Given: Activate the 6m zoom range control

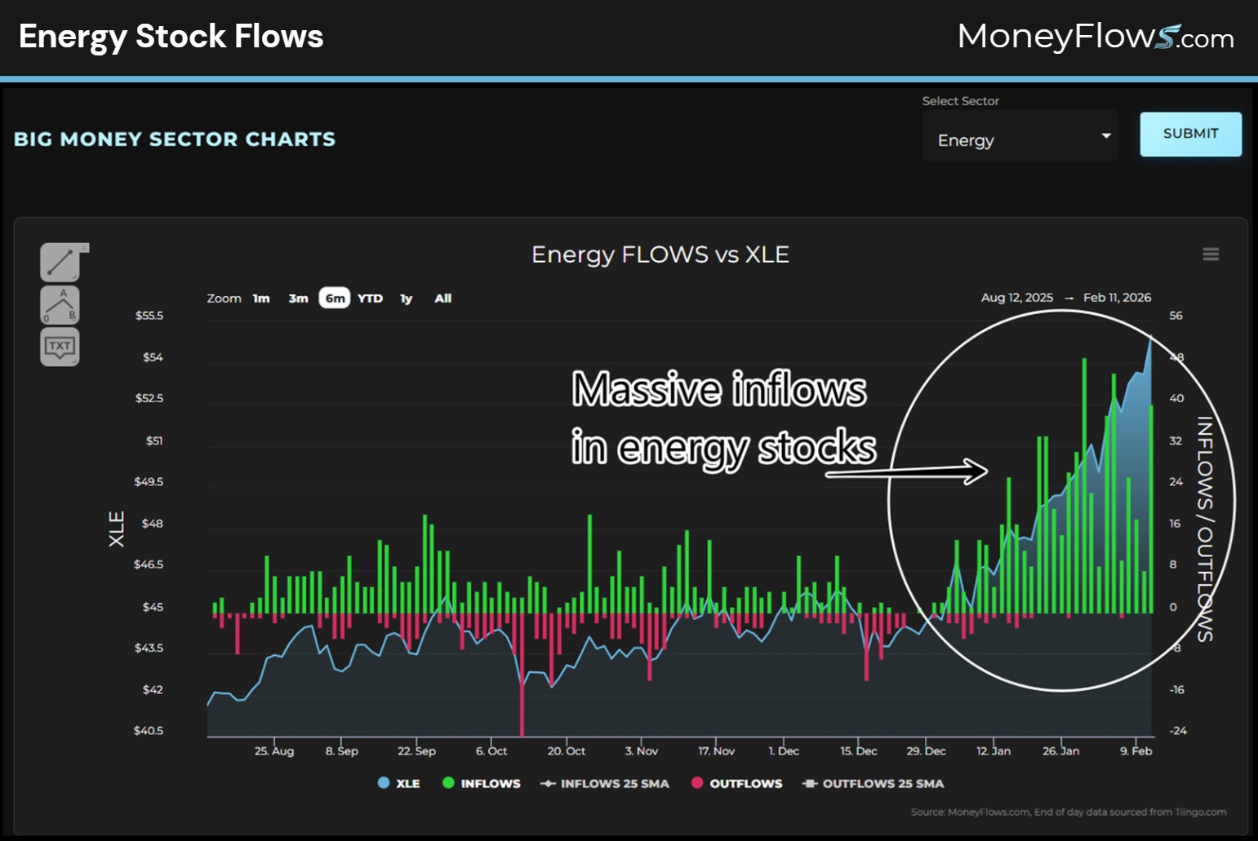Looking at the screenshot, I should click(334, 298).
